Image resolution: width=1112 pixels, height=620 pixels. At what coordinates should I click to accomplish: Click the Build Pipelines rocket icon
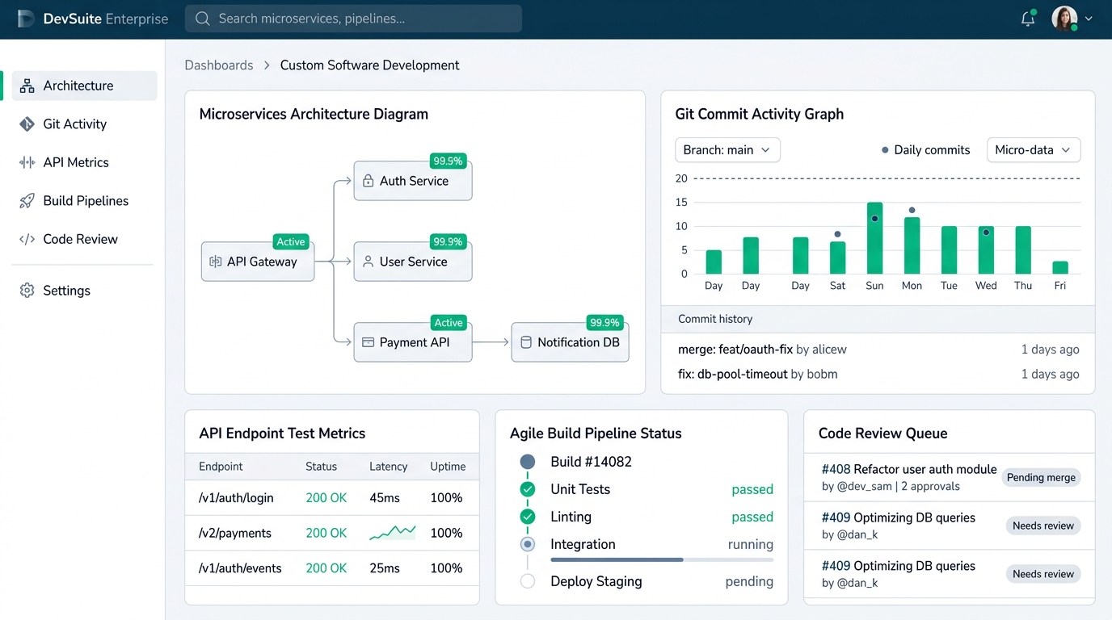coord(27,201)
